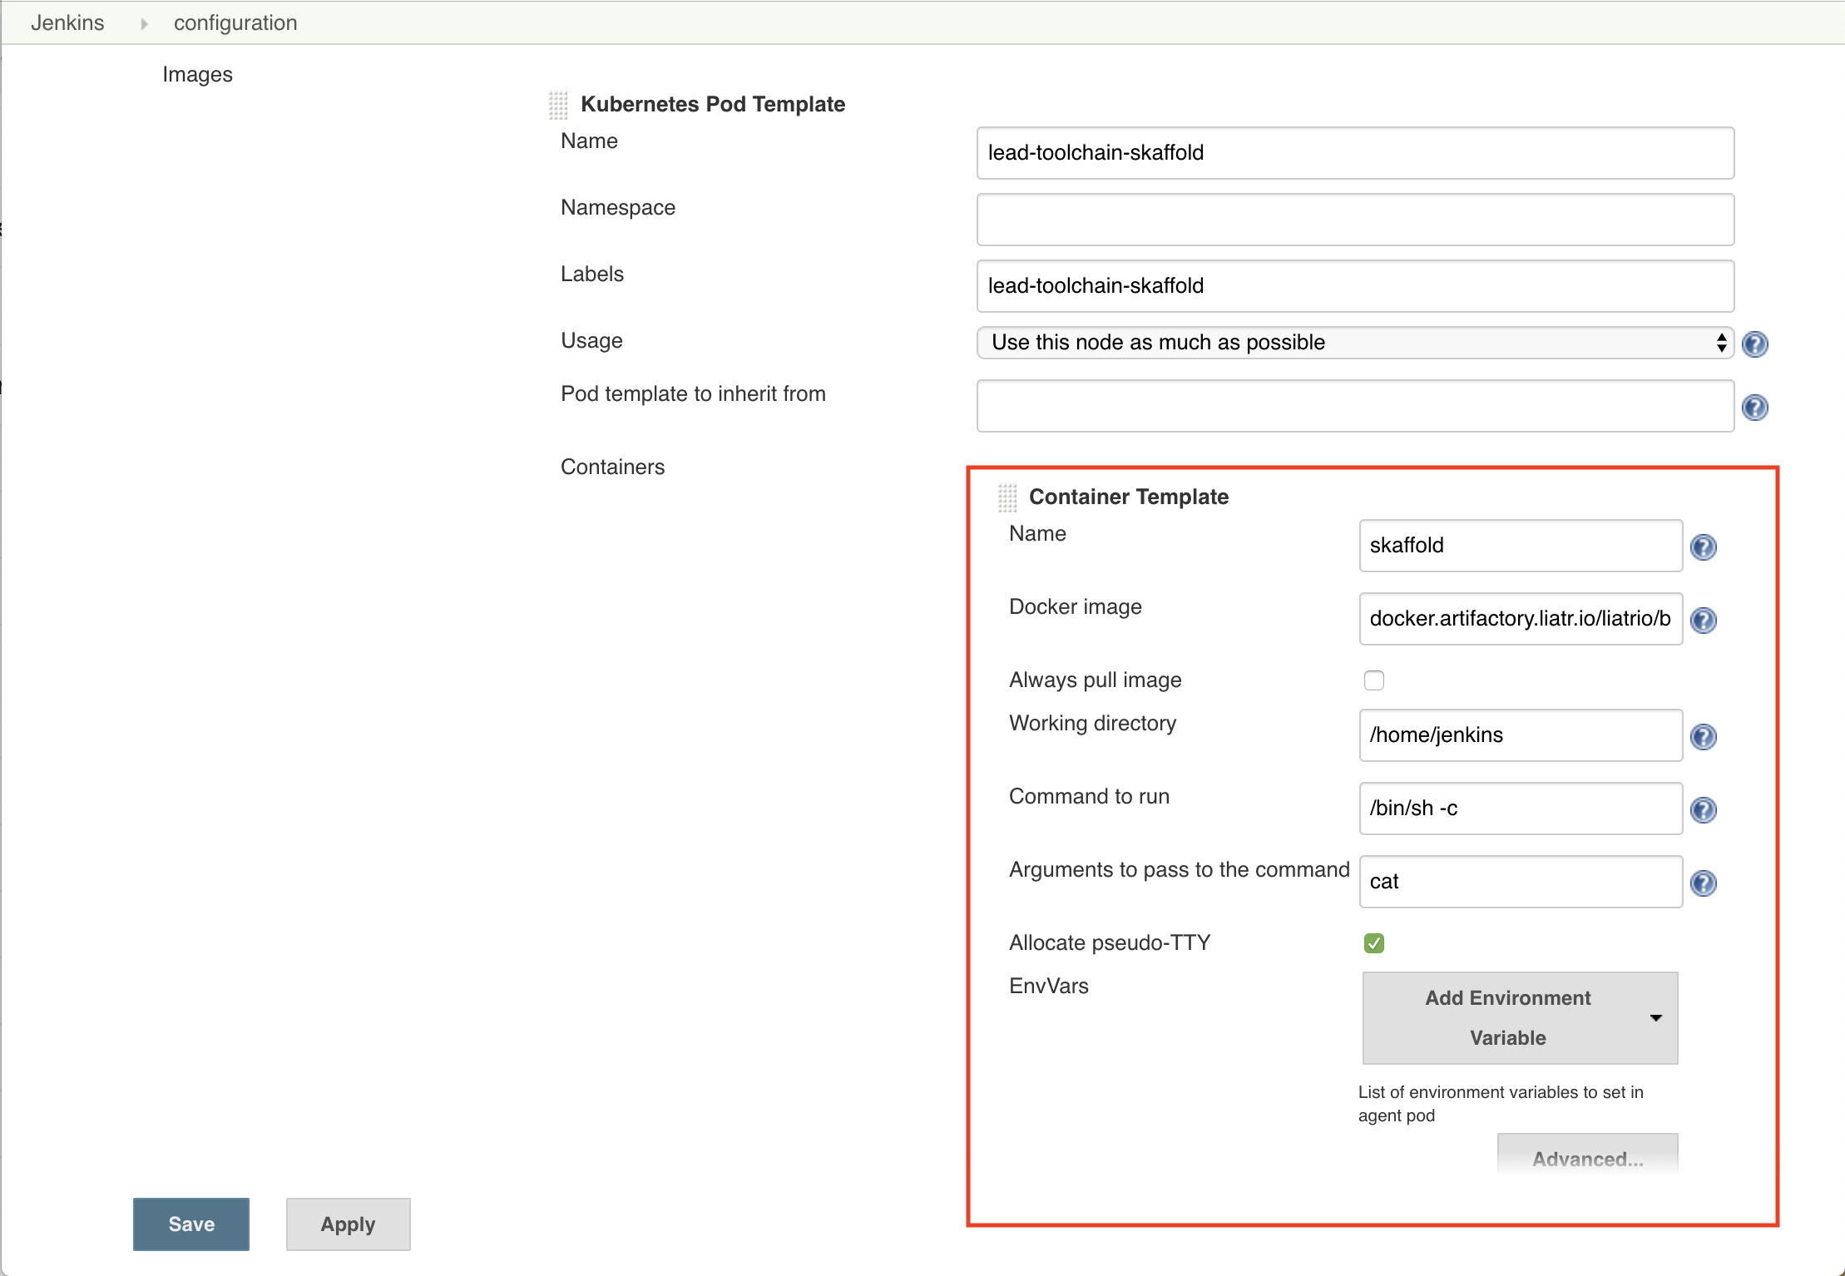The width and height of the screenshot is (1845, 1276).
Task: Click into the Namespace input field
Action: pyautogui.click(x=1354, y=220)
